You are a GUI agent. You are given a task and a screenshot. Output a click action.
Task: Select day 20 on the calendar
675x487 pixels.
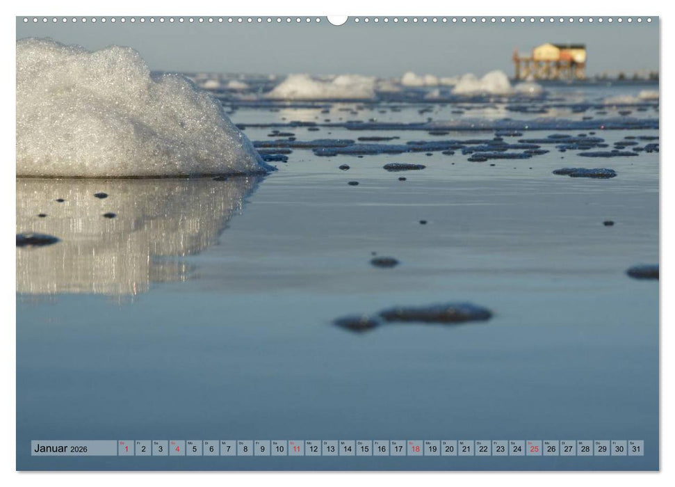coord(450,448)
